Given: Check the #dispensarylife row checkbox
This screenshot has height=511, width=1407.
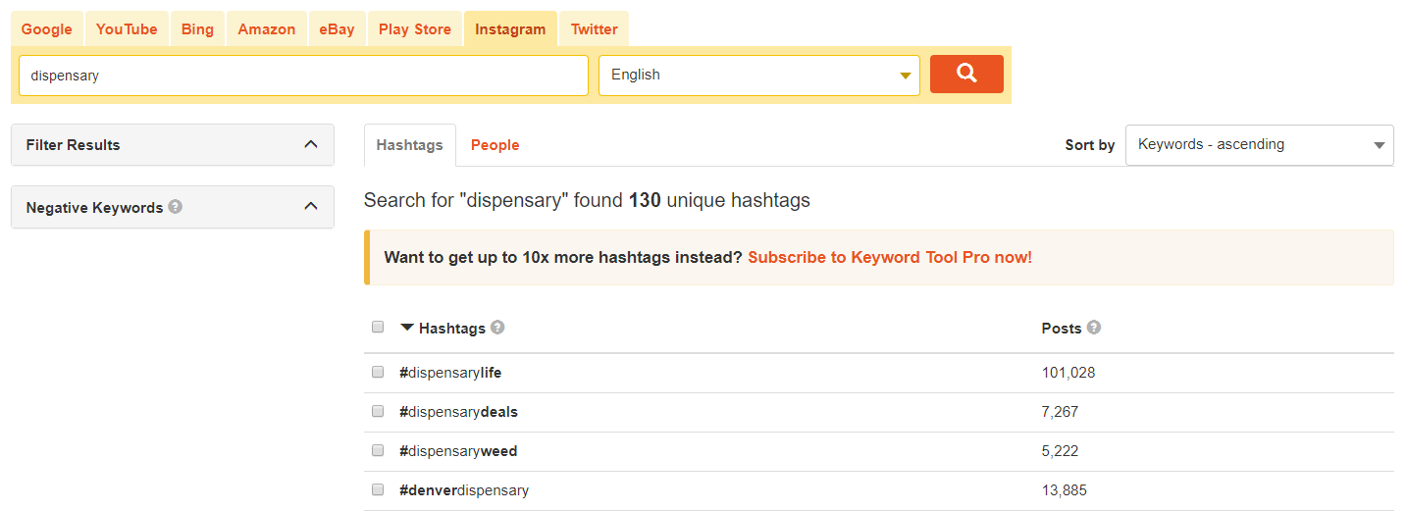Looking at the screenshot, I should point(378,373).
